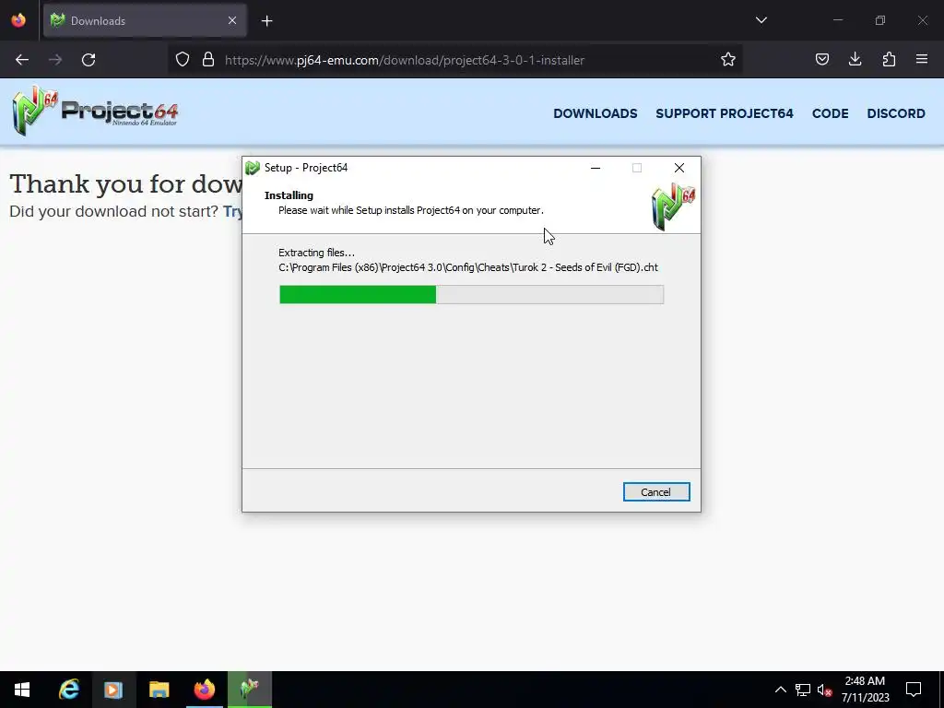944x708 pixels.
Task: Bookmark this page with the star icon
Action: coord(728,60)
